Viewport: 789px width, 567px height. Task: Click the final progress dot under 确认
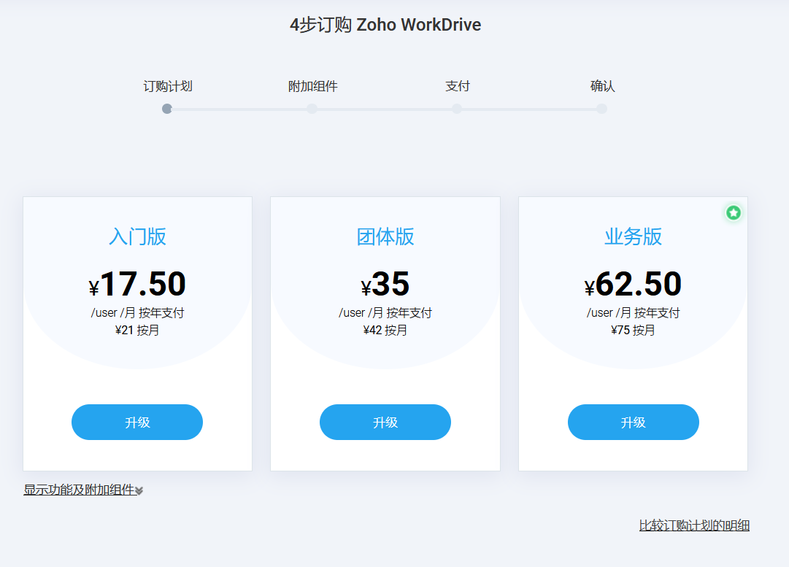pos(601,109)
